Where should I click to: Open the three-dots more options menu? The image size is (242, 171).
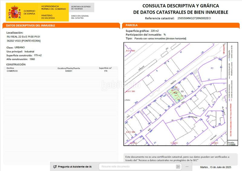point(187,166)
